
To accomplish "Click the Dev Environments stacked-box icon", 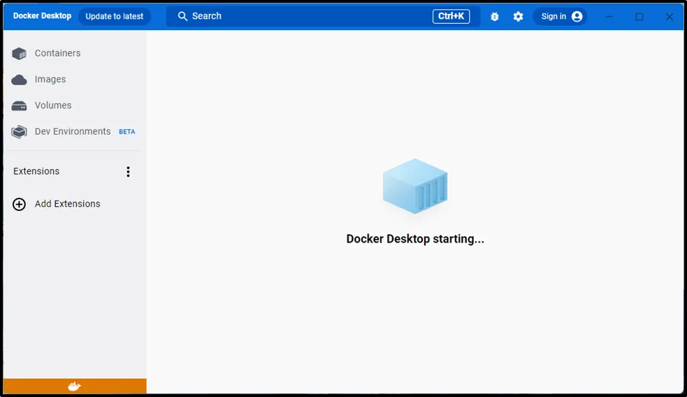I will [20, 131].
